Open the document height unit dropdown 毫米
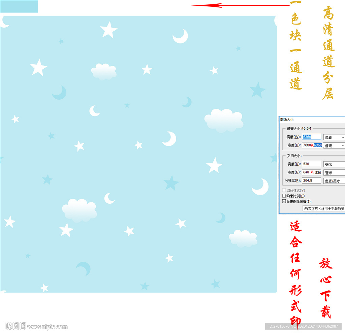This screenshot has height=333, width=345. click(x=334, y=173)
